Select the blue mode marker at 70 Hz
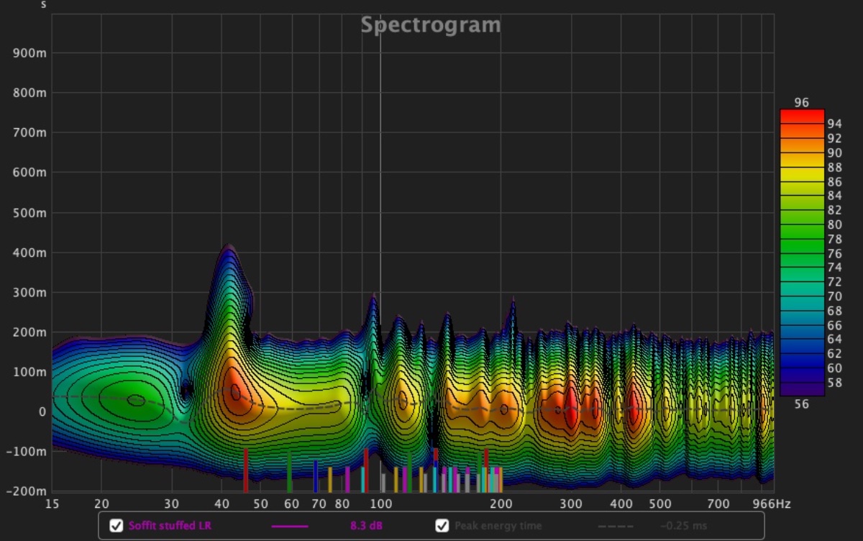 click(x=315, y=476)
